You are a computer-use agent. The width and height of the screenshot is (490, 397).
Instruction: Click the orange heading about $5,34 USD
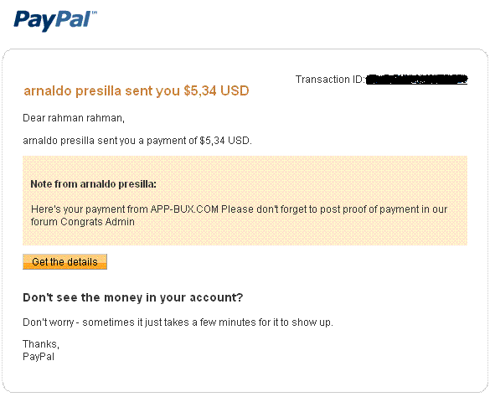tap(137, 90)
